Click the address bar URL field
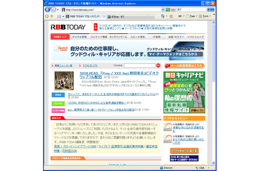The height and width of the screenshot is (171, 260). point(111,10)
